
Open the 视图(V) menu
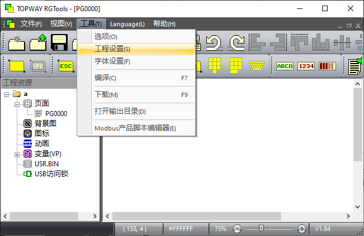pos(61,24)
